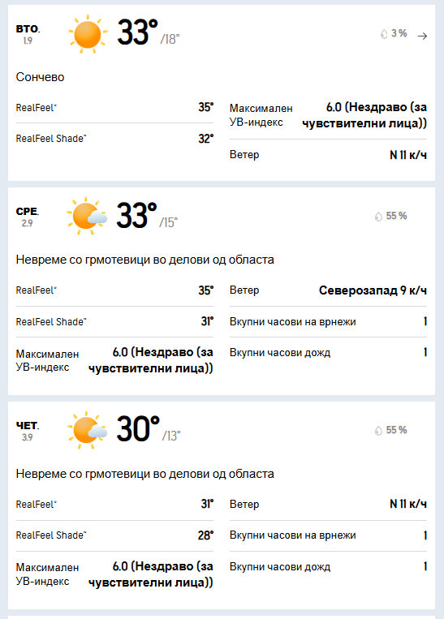Click the raindrop icon on Thursday's card
This screenshot has height=619, width=444.
[378, 430]
